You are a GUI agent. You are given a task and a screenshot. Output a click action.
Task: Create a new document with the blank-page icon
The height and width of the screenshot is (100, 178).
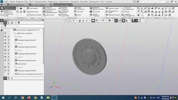18,8
